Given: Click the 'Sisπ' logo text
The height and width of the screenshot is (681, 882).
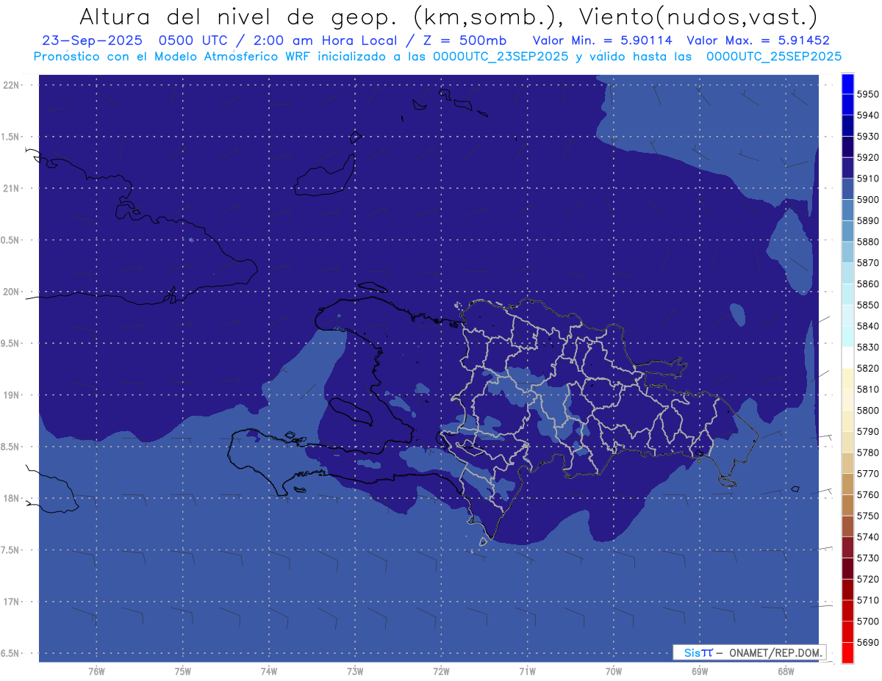Looking at the screenshot, I should coord(698,652).
